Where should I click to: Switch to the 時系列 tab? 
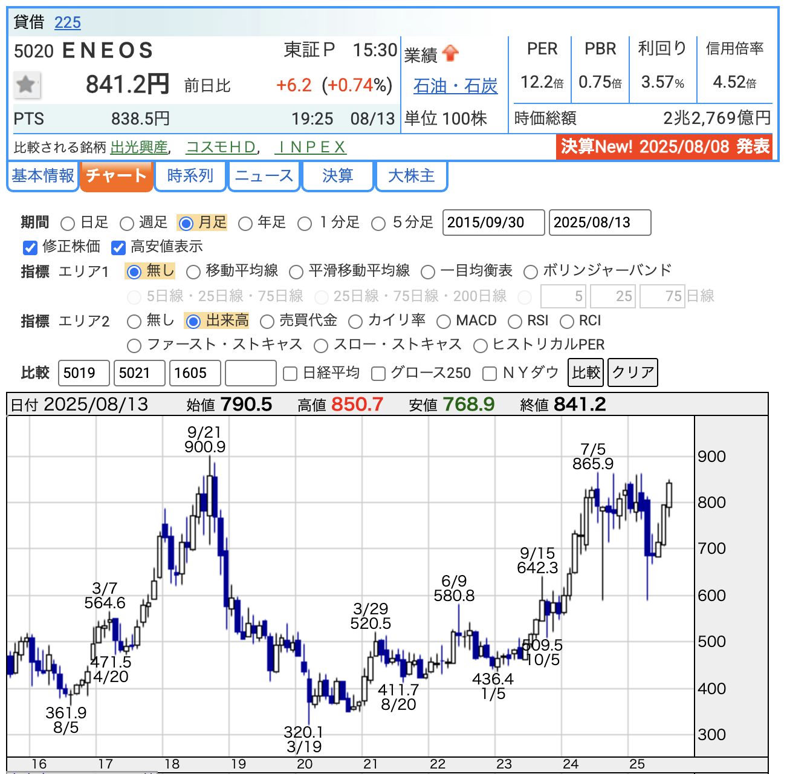(190, 176)
